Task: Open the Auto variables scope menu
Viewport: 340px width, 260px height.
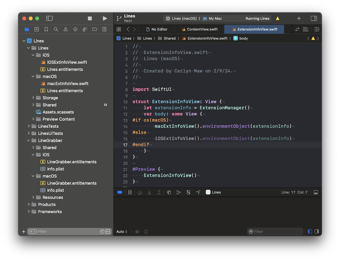Action: (122, 232)
